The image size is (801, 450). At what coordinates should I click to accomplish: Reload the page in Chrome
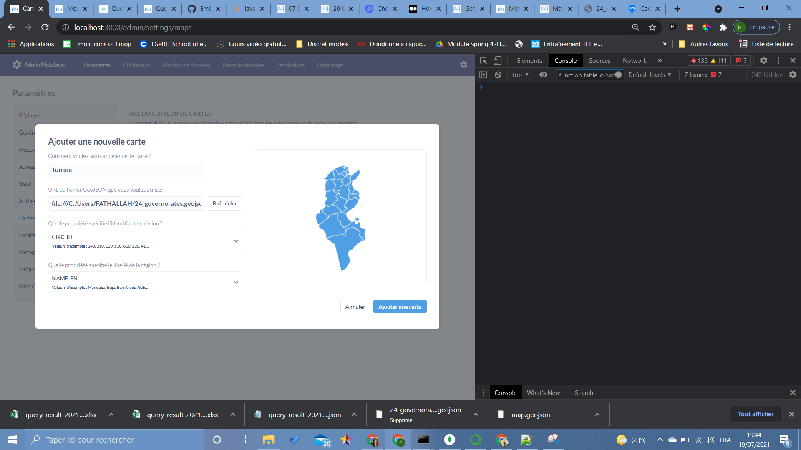[x=45, y=27]
